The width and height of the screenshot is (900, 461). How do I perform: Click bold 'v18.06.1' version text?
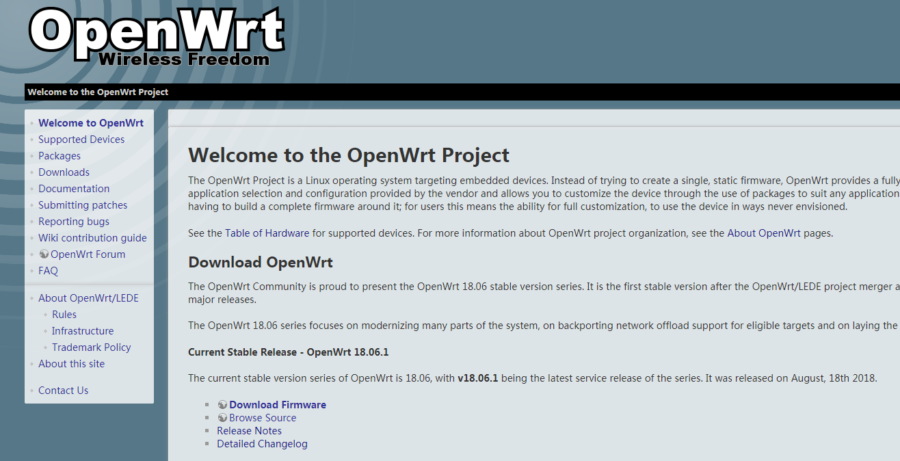coord(478,378)
